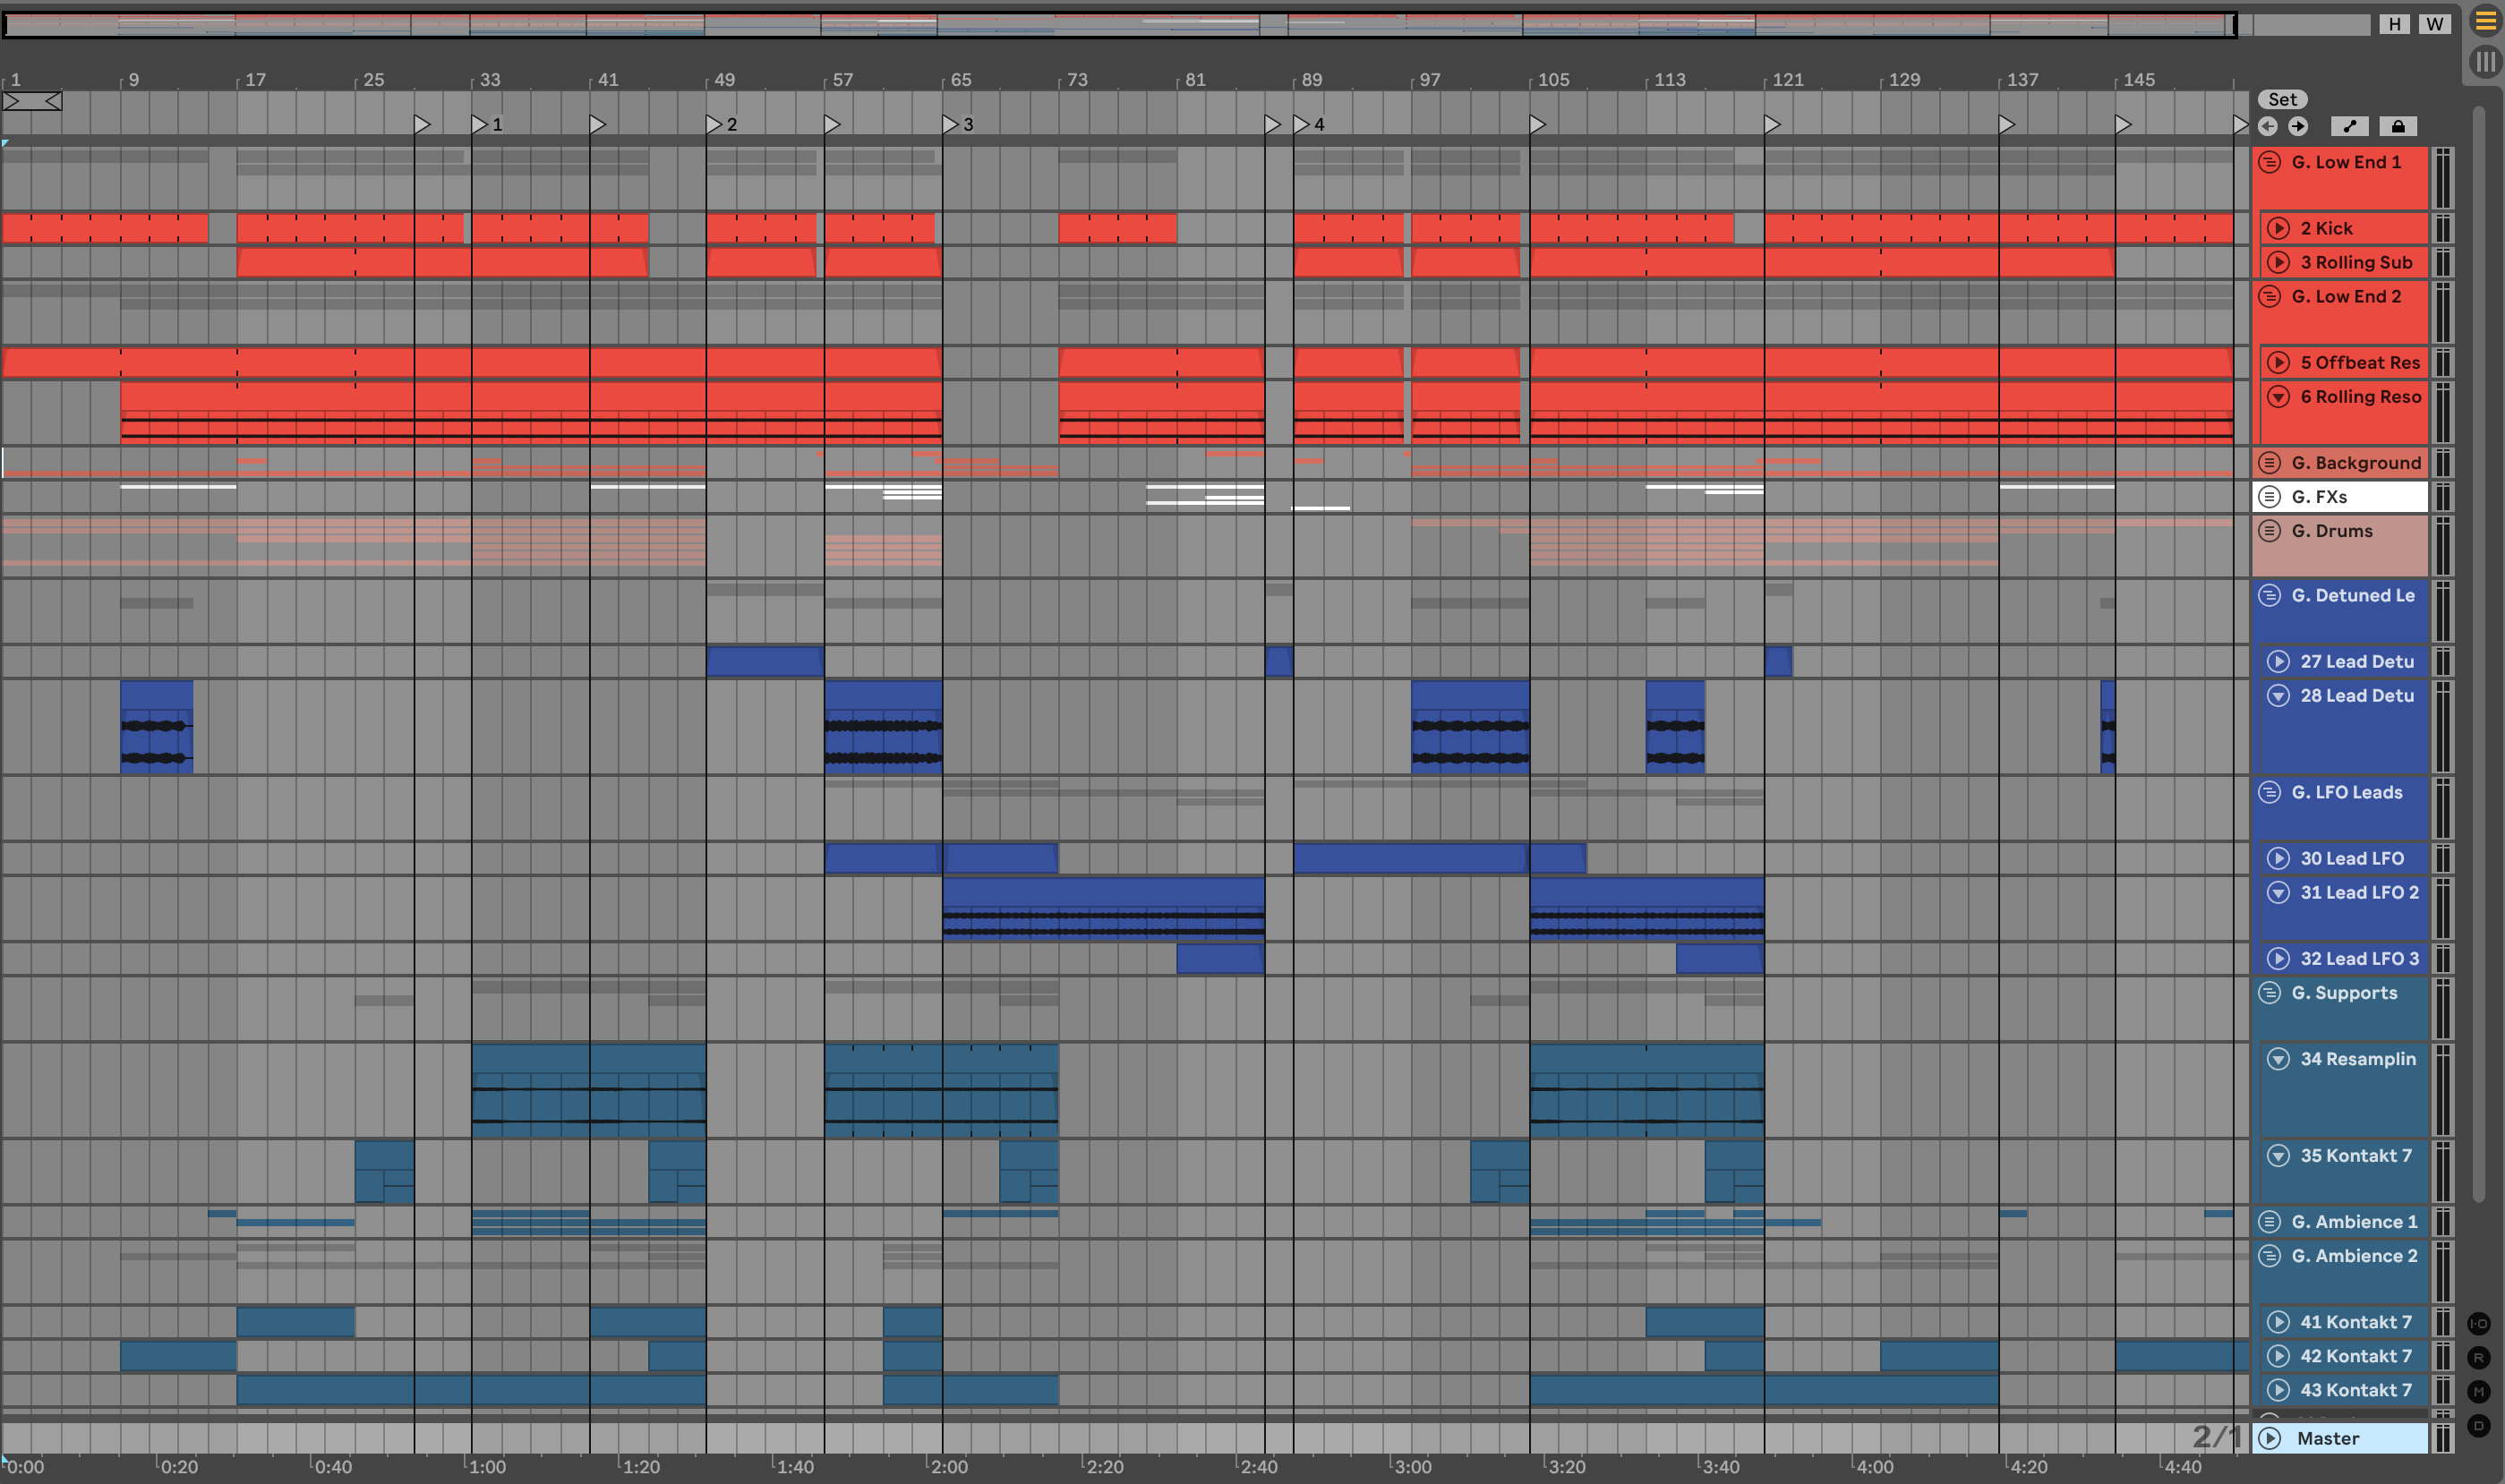The image size is (2505, 1484).
Task: Click the H optimize height button
Action: pyautogui.click(x=2394, y=24)
